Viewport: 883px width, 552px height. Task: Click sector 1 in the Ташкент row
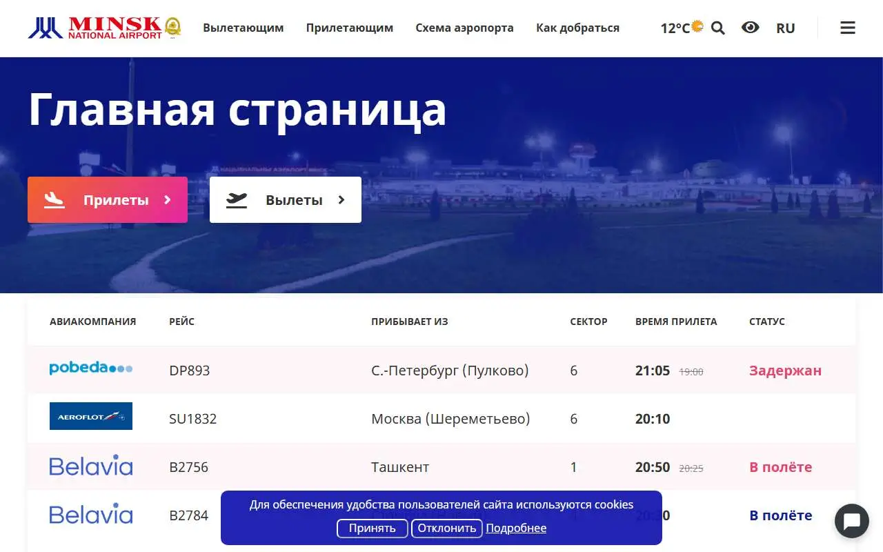tap(573, 467)
